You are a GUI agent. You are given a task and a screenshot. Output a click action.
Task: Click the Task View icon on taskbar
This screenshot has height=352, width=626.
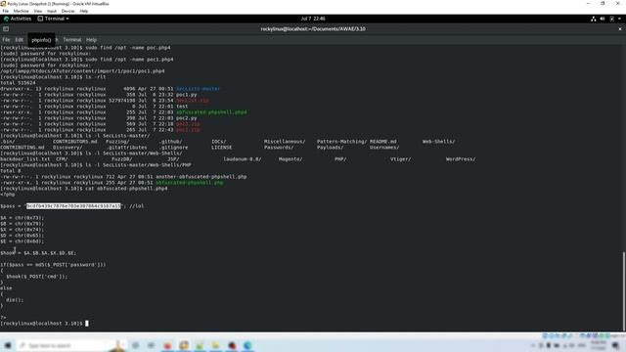[151, 345]
